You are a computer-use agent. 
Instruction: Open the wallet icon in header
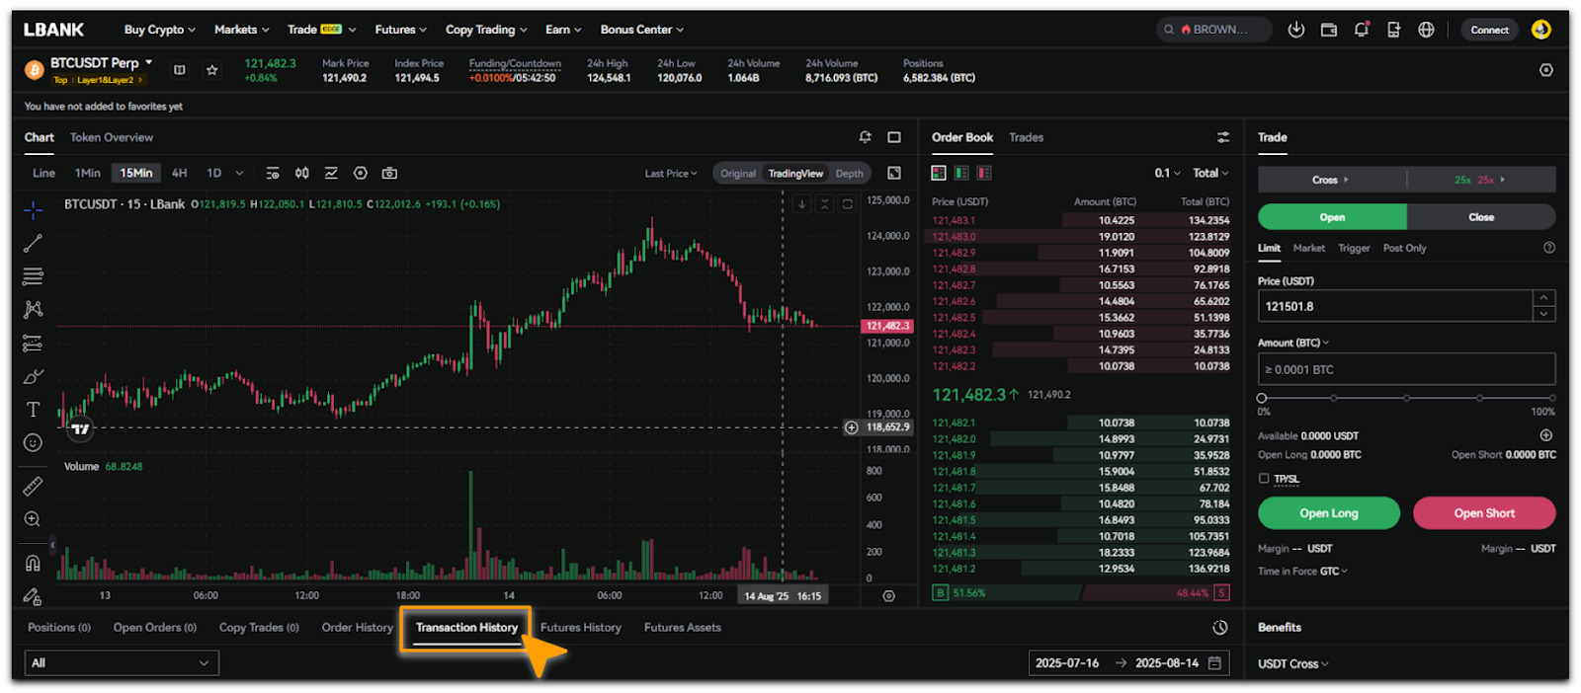tap(1329, 30)
